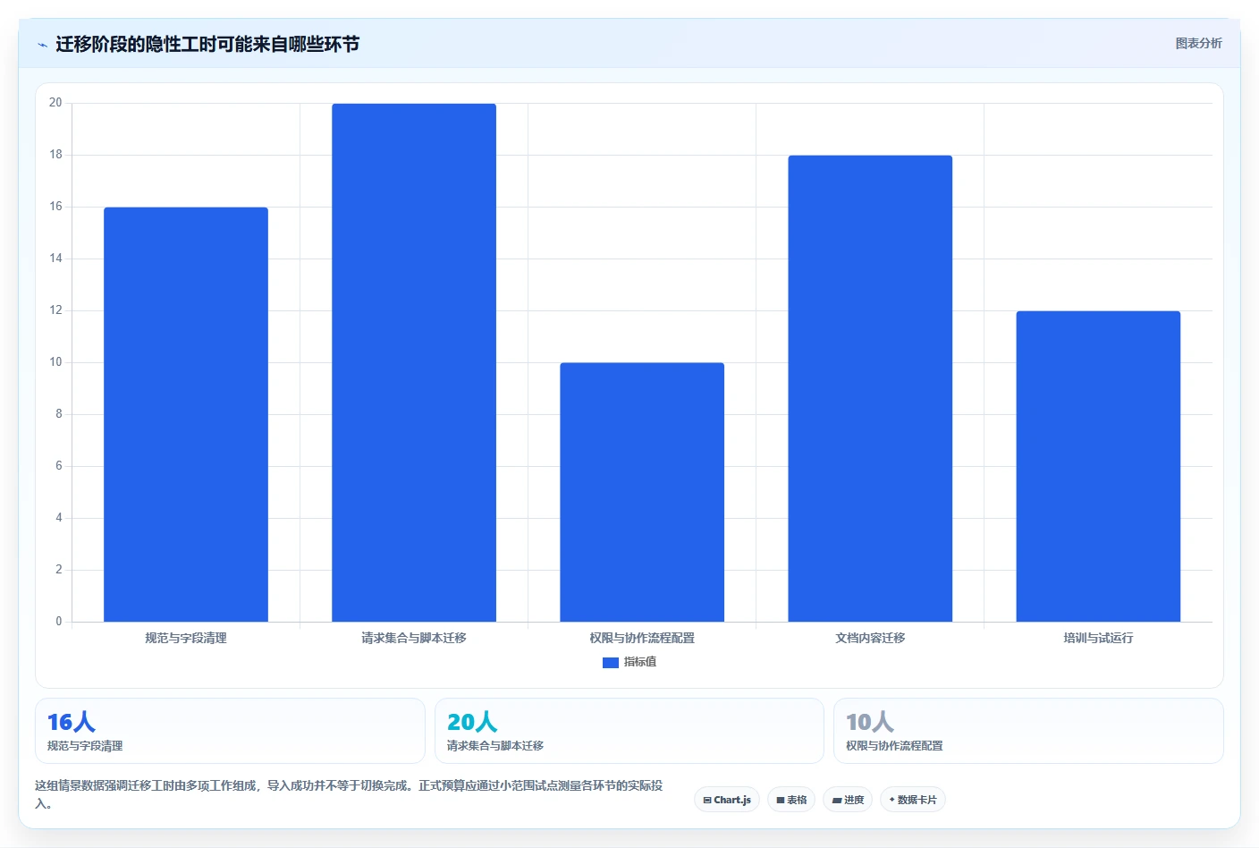
Task: Click the 数据卡片 tag chip
Action: tap(913, 800)
